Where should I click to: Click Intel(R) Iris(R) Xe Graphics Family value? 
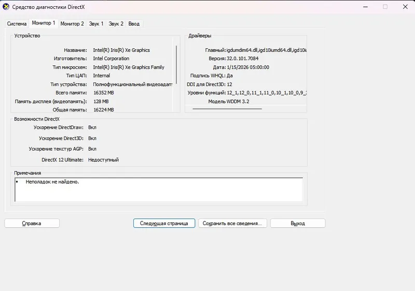pos(128,67)
